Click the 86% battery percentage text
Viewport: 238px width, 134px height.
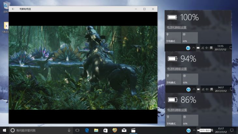188,100
